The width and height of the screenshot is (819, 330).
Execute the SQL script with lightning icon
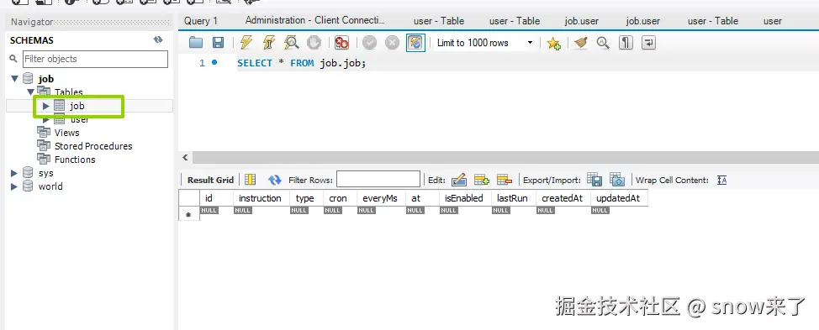click(246, 43)
